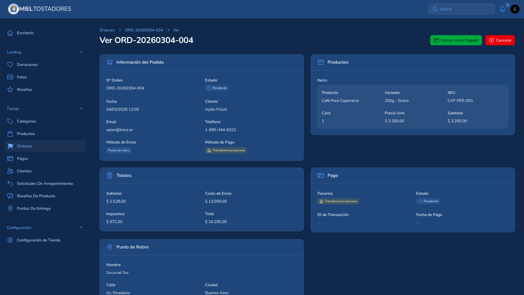Click the phone number 1-680-344-6321
The width and height of the screenshot is (524, 295).
[x=221, y=130]
